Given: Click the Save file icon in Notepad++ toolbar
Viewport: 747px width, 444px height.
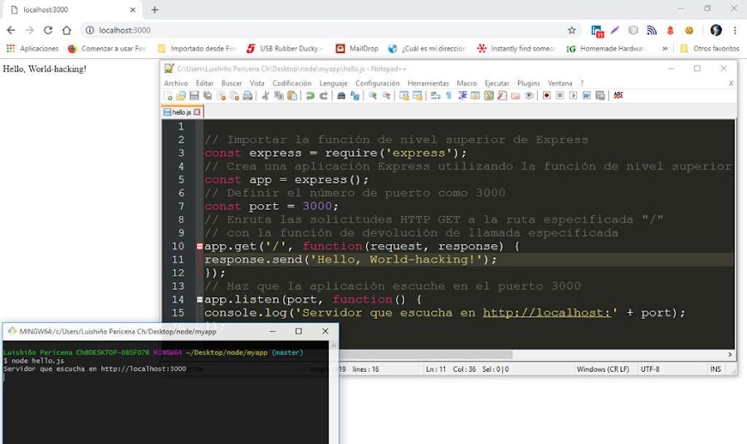Looking at the screenshot, I should [x=194, y=95].
